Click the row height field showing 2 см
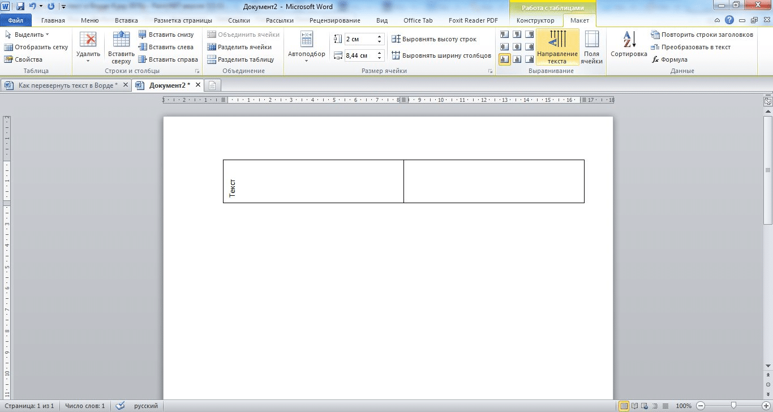773x412 pixels. tap(360, 39)
